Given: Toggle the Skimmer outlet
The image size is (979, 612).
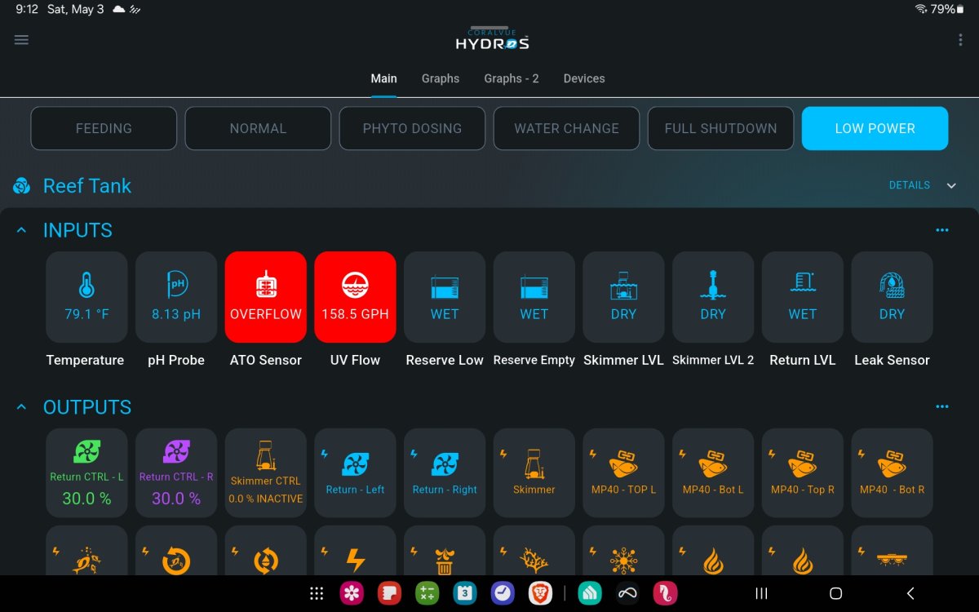Looking at the screenshot, I should point(534,473).
